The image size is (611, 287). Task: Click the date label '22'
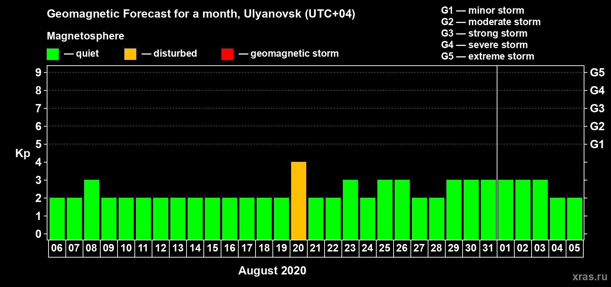(333, 248)
